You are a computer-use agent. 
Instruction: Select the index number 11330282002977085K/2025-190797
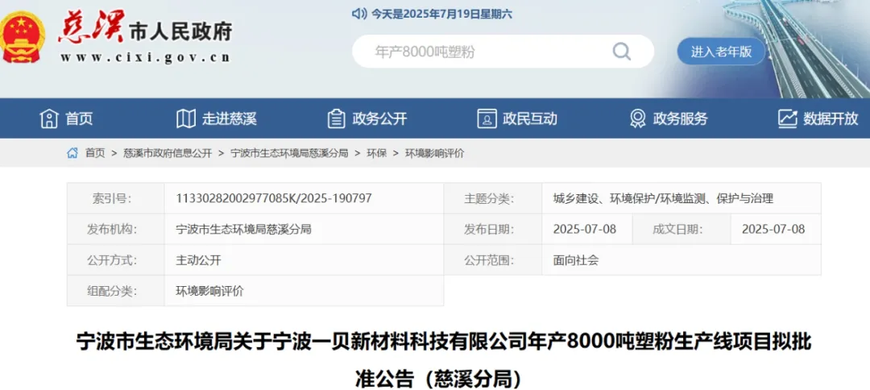click(x=274, y=198)
